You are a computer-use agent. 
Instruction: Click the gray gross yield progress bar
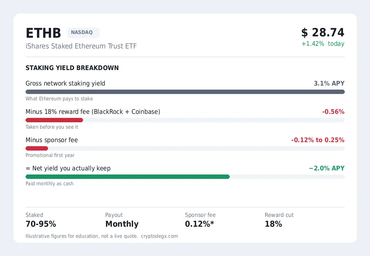185,92
